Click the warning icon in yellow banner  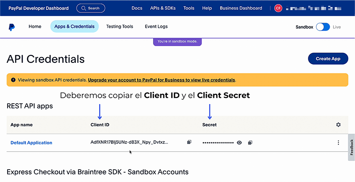pos(13,80)
